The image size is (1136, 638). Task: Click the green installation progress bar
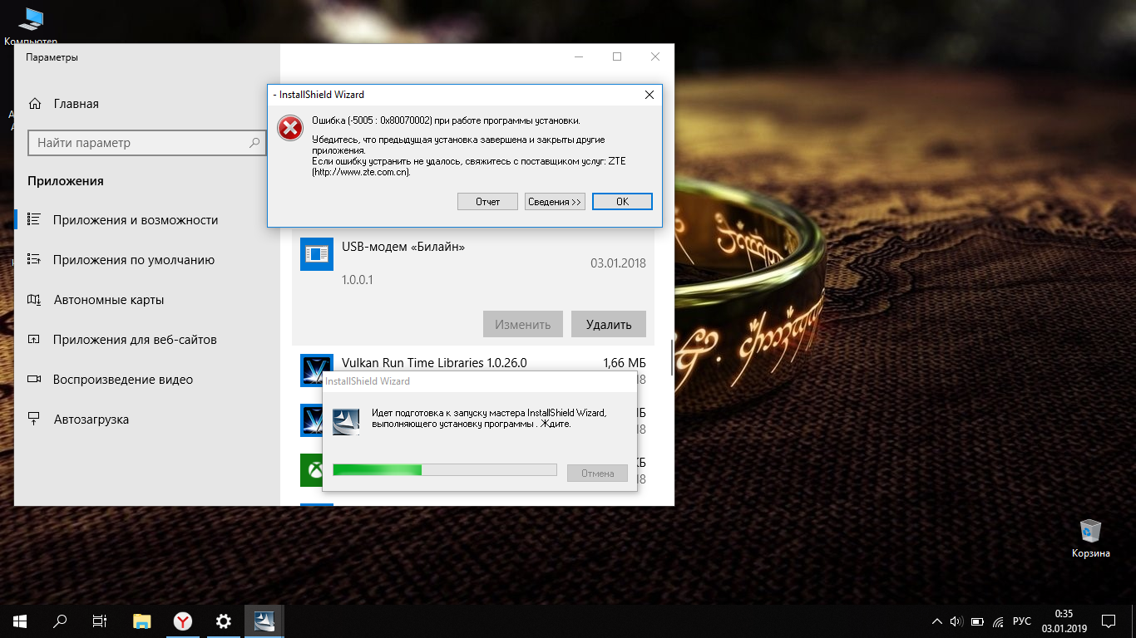point(444,470)
